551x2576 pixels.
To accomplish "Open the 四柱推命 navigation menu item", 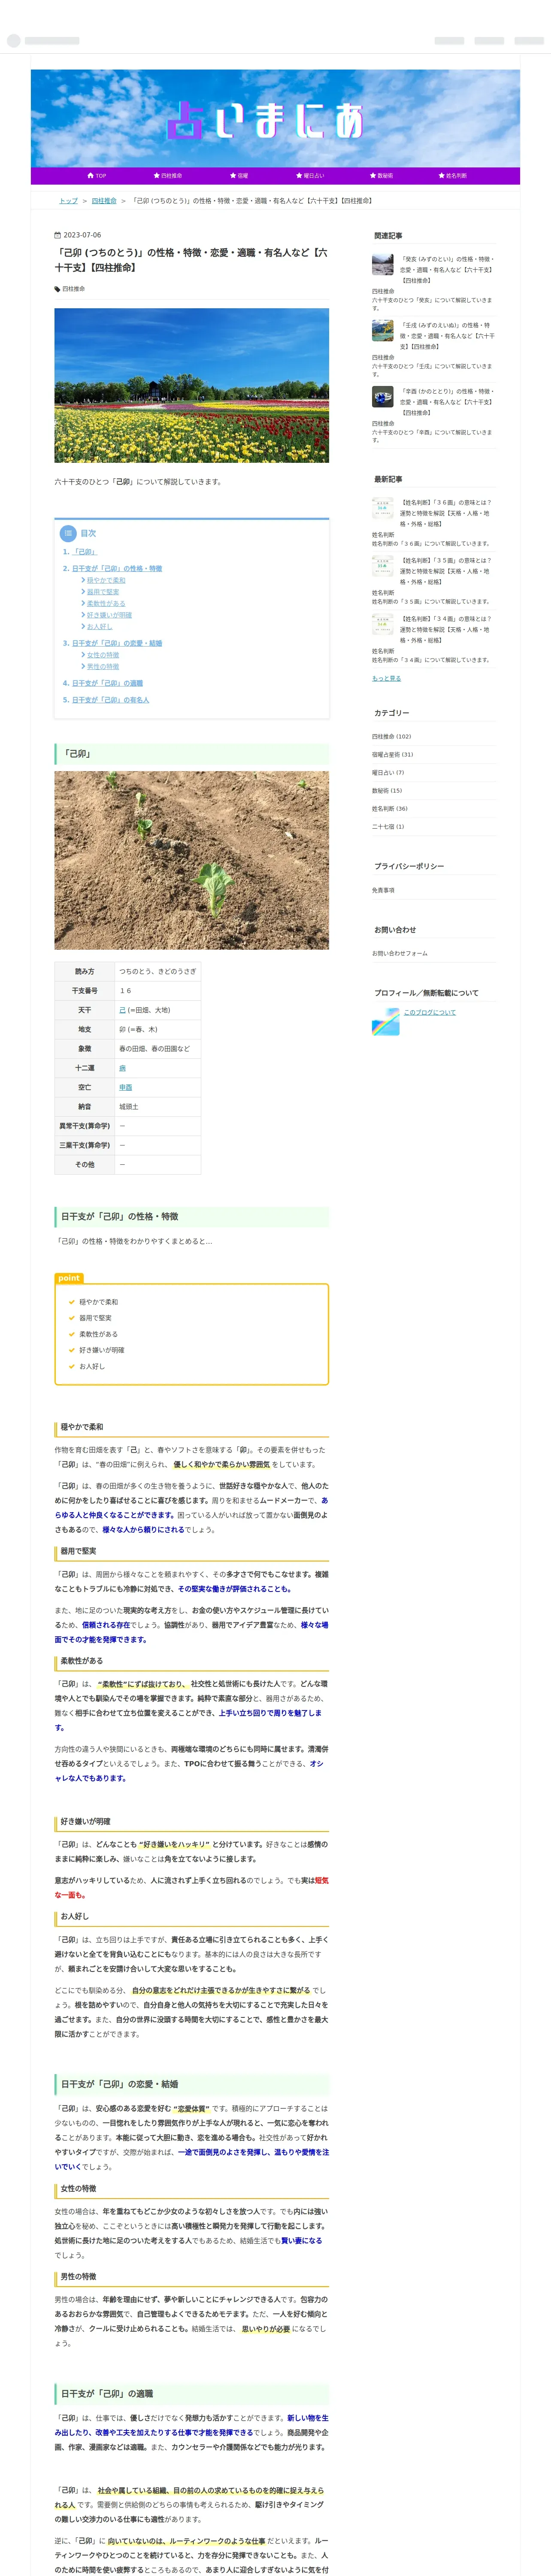I will coord(168,176).
